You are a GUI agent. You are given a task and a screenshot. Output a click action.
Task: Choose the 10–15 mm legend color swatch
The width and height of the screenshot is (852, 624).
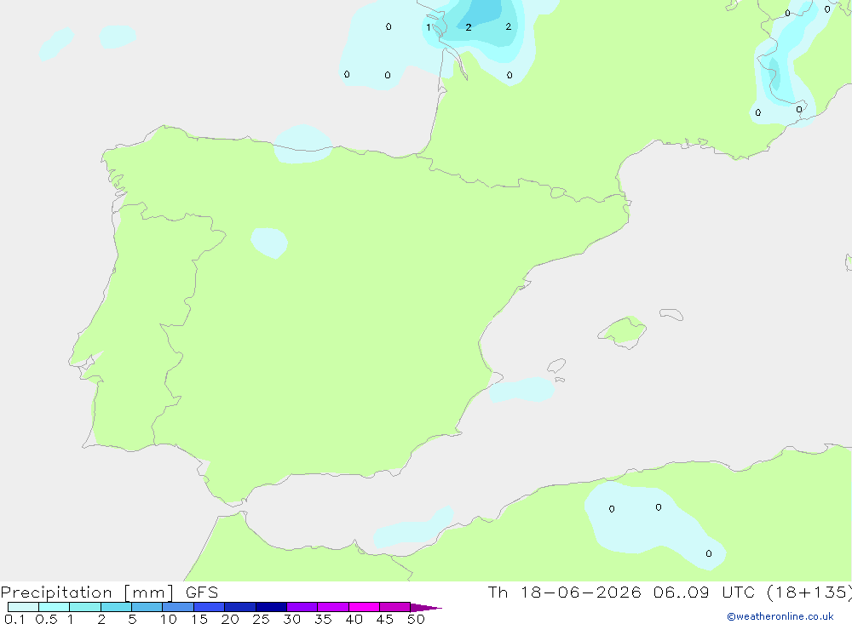[178, 607]
